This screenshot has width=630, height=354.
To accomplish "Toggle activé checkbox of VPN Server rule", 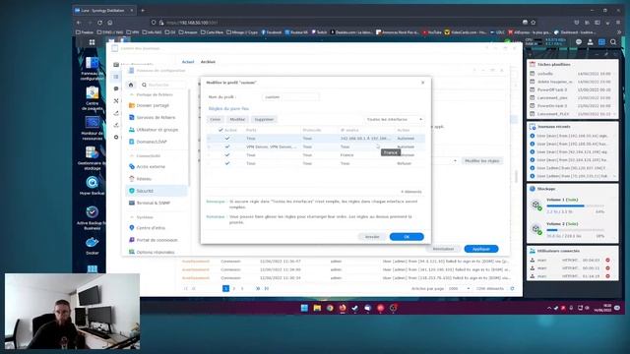I will (227, 147).
